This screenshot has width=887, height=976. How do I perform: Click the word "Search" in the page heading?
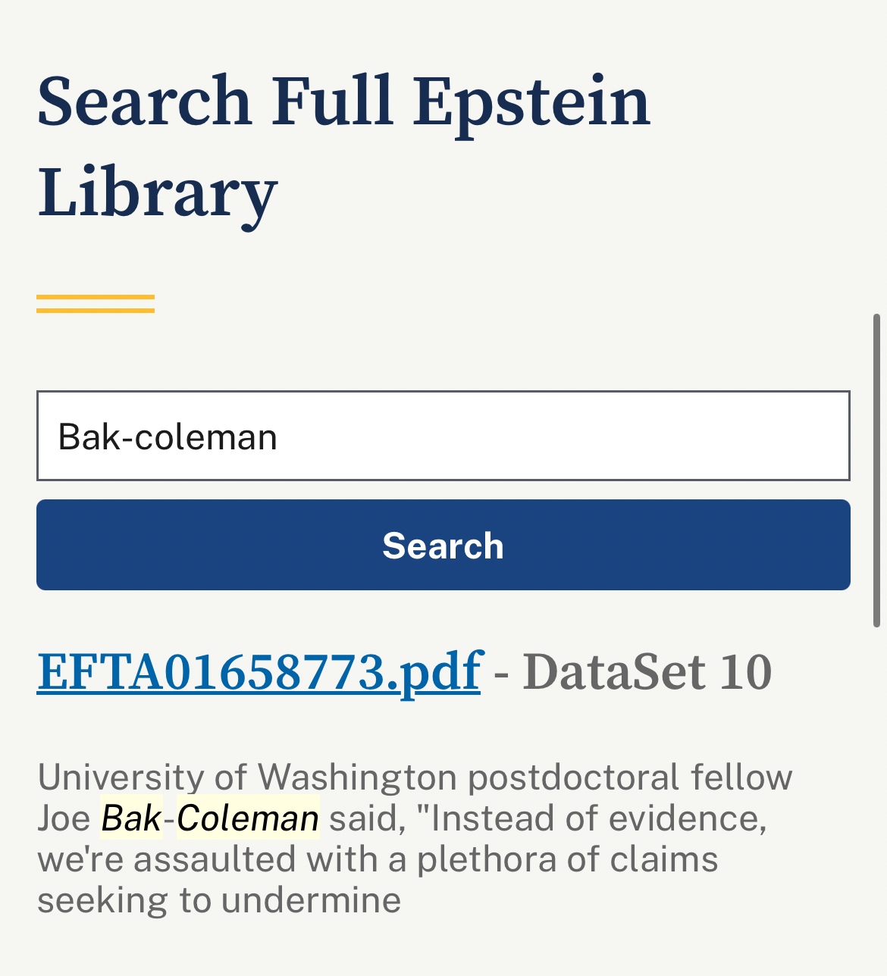click(144, 102)
